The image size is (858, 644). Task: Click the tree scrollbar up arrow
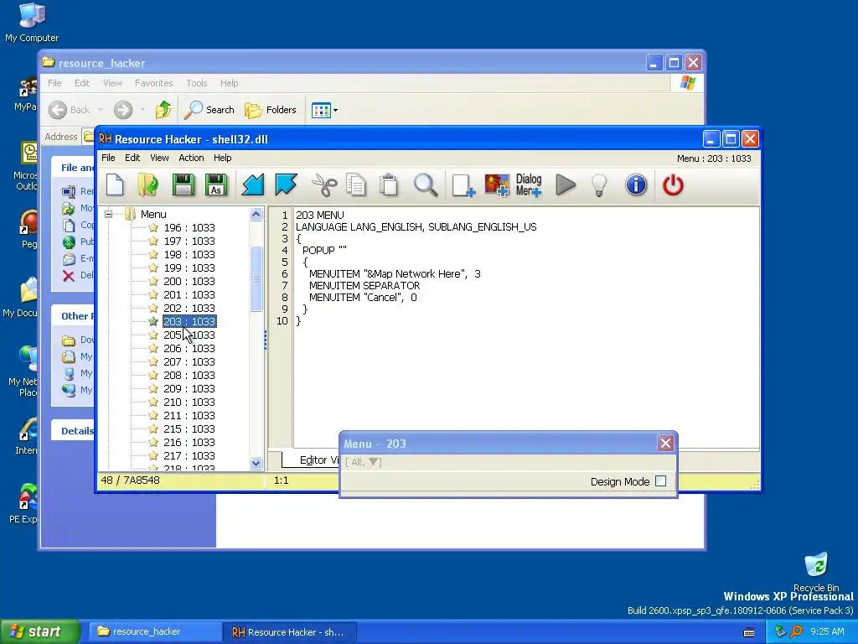pyautogui.click(x=256, y=215)
